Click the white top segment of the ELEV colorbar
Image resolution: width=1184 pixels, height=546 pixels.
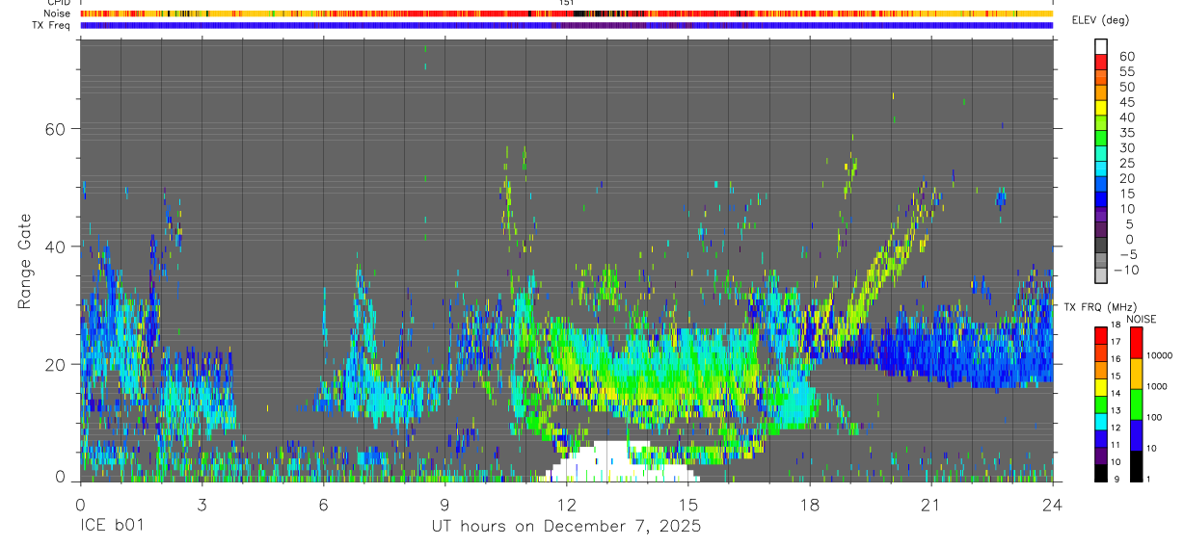click(x=1101, y=46)
